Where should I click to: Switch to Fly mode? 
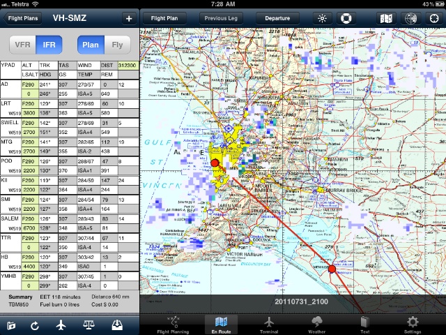tap(117, 45)
